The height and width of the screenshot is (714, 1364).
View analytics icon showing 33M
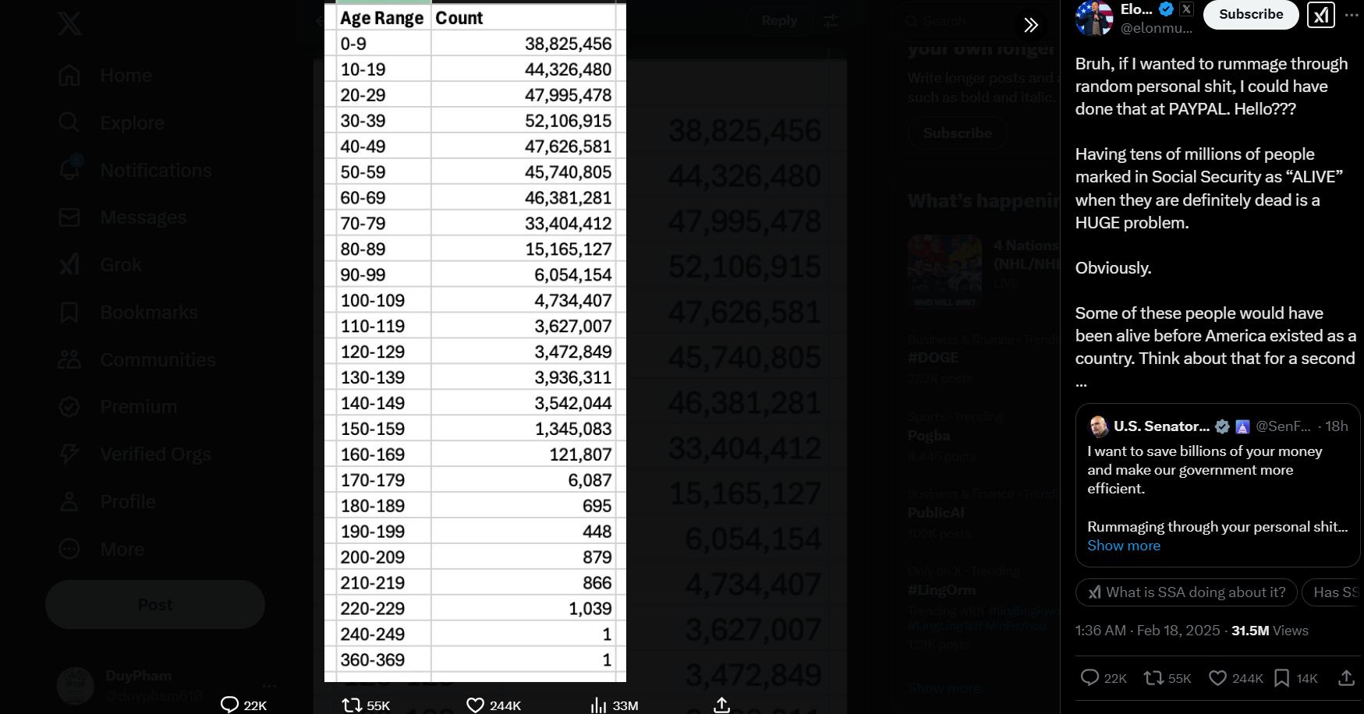(599, 705)
